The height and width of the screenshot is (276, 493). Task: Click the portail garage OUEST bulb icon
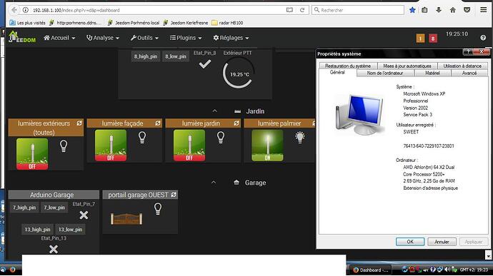tap(158, 209)
